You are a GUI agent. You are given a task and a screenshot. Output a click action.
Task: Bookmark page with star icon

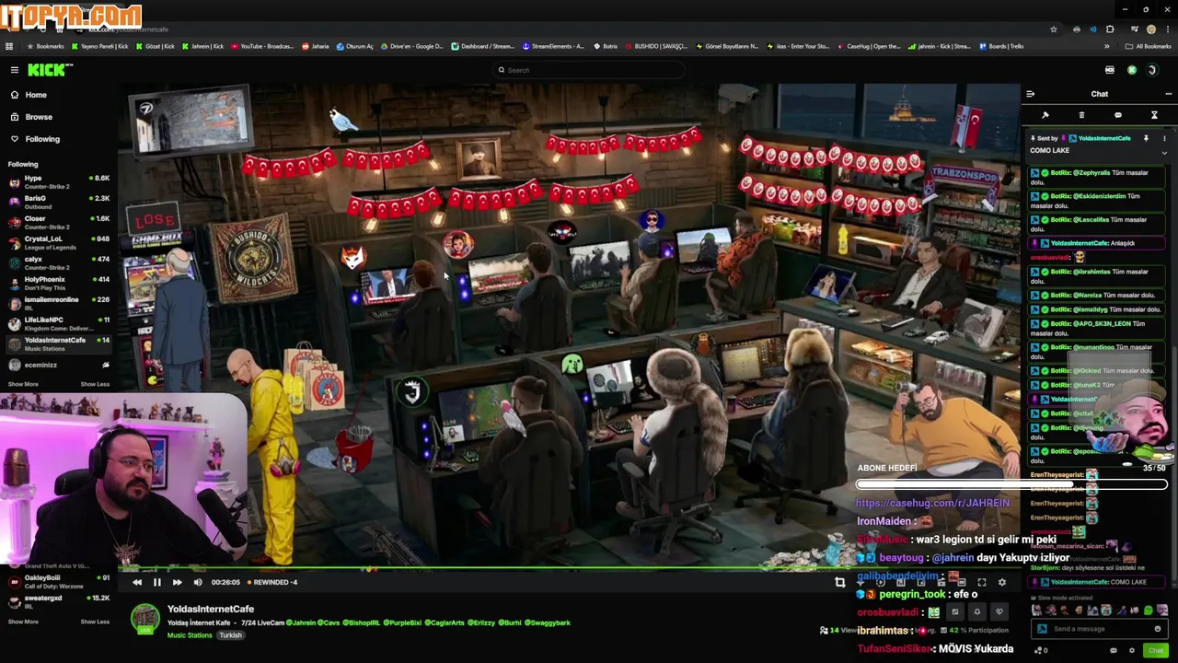1054,29
